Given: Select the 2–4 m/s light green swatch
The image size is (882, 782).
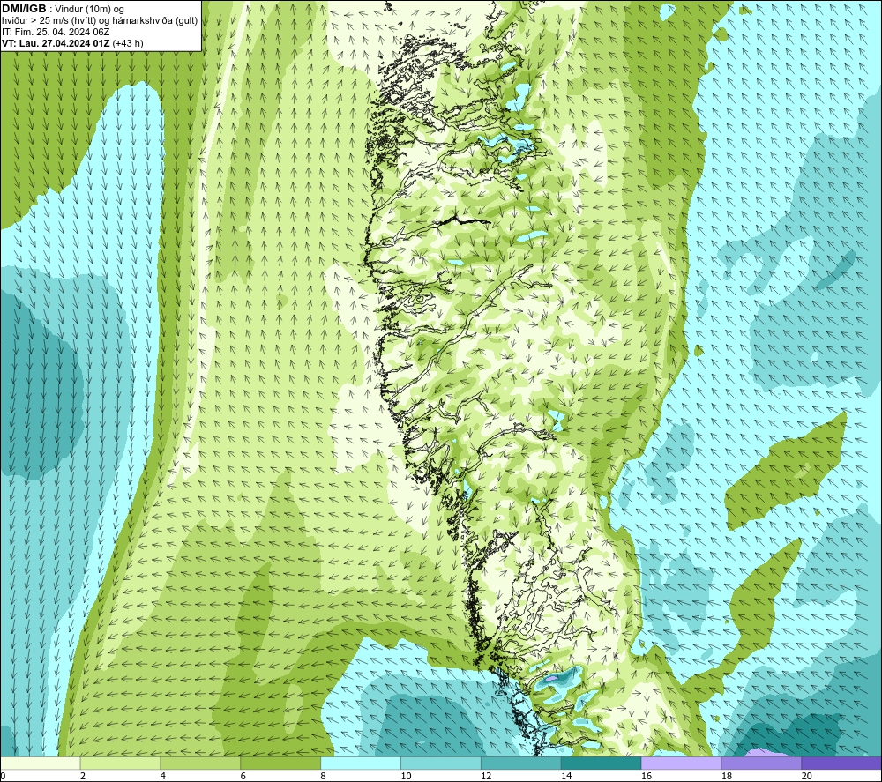Looking at the screenshot, I should 120,763.
